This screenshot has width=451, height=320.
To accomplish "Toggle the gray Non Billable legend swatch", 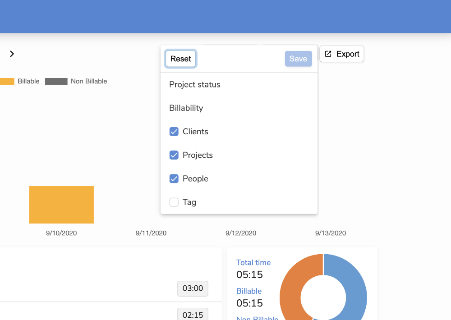I will (x=56, y=82).
